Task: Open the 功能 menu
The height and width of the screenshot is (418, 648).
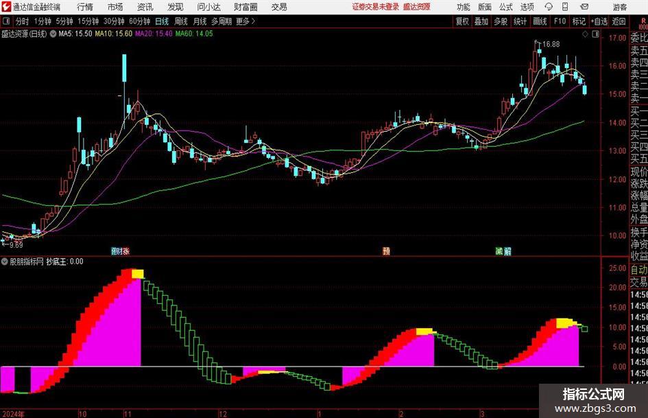Action: coord(464,7)
